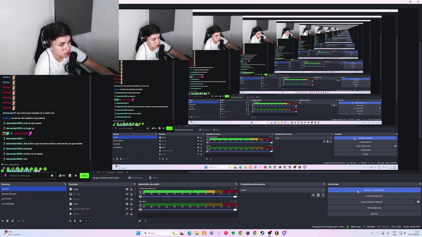Hide the CHAT source
Screen dimensions: 422x237
pos(127,204)
